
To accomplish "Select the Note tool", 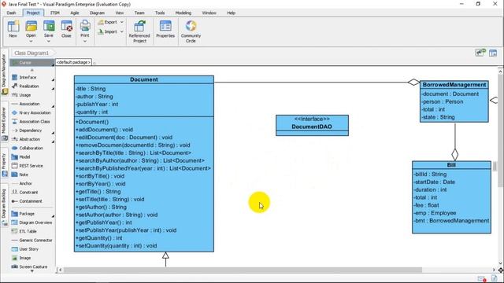I will [24, 175].
